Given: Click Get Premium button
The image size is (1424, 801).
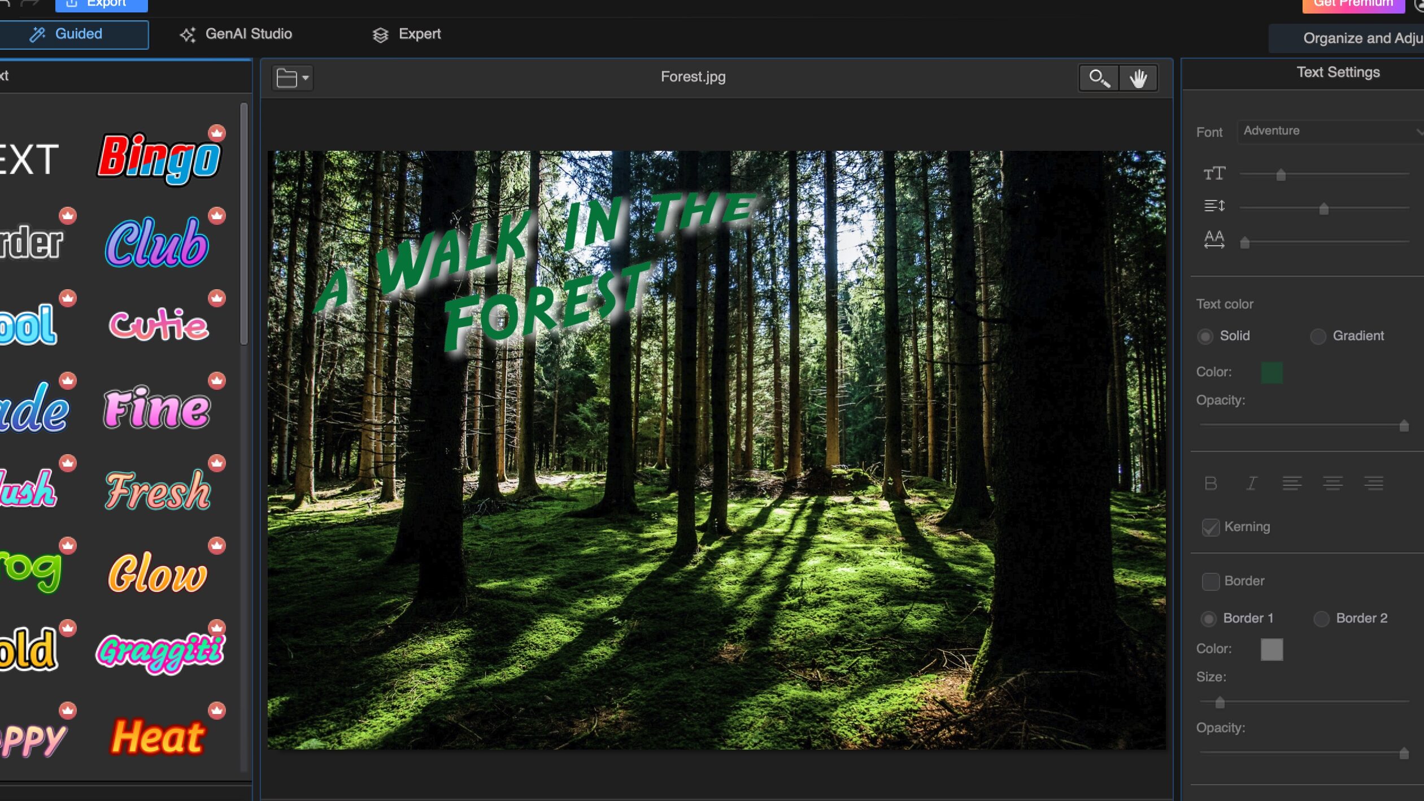Looking at the screenshot, I should (x=1353, y=5).
